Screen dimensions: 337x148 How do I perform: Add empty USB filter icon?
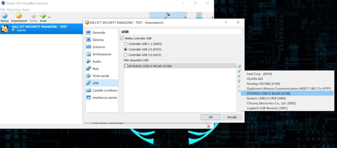coord(239,66)
